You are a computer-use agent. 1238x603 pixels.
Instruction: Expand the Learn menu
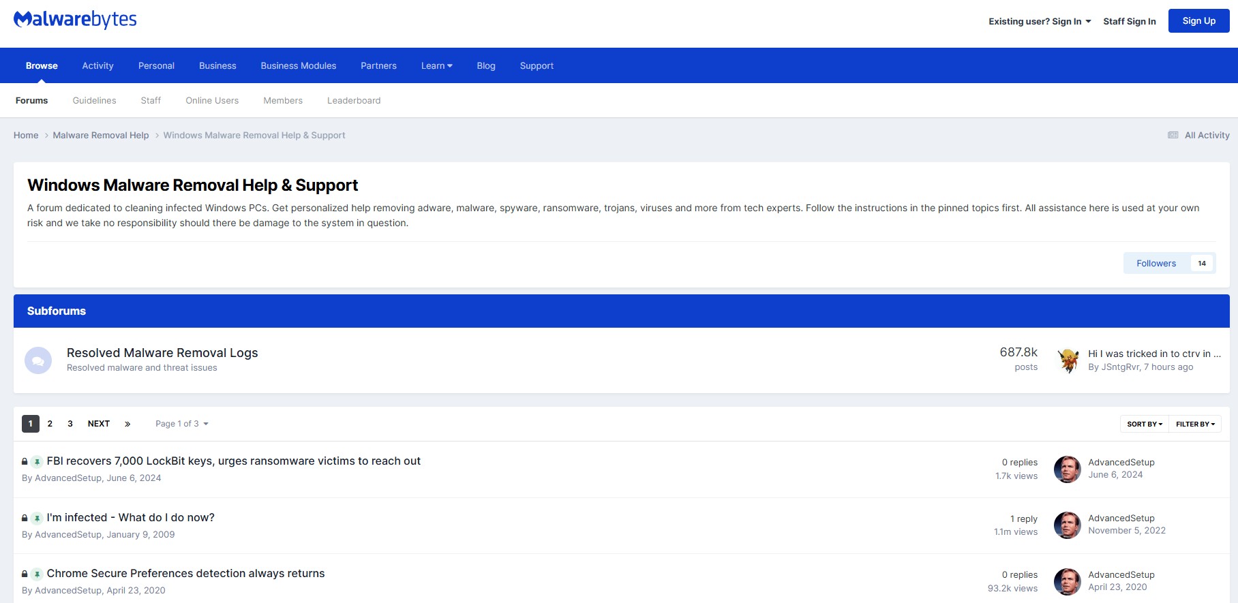[x=436, y=65]
